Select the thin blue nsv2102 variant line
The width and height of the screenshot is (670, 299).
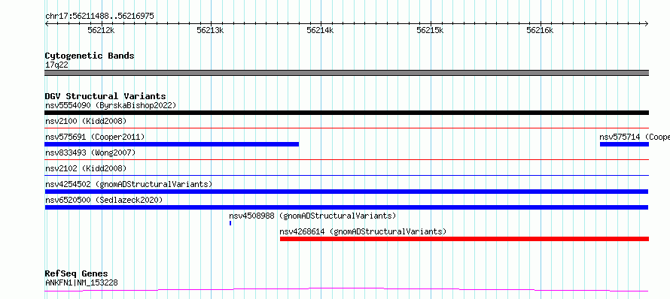[346, 175]
